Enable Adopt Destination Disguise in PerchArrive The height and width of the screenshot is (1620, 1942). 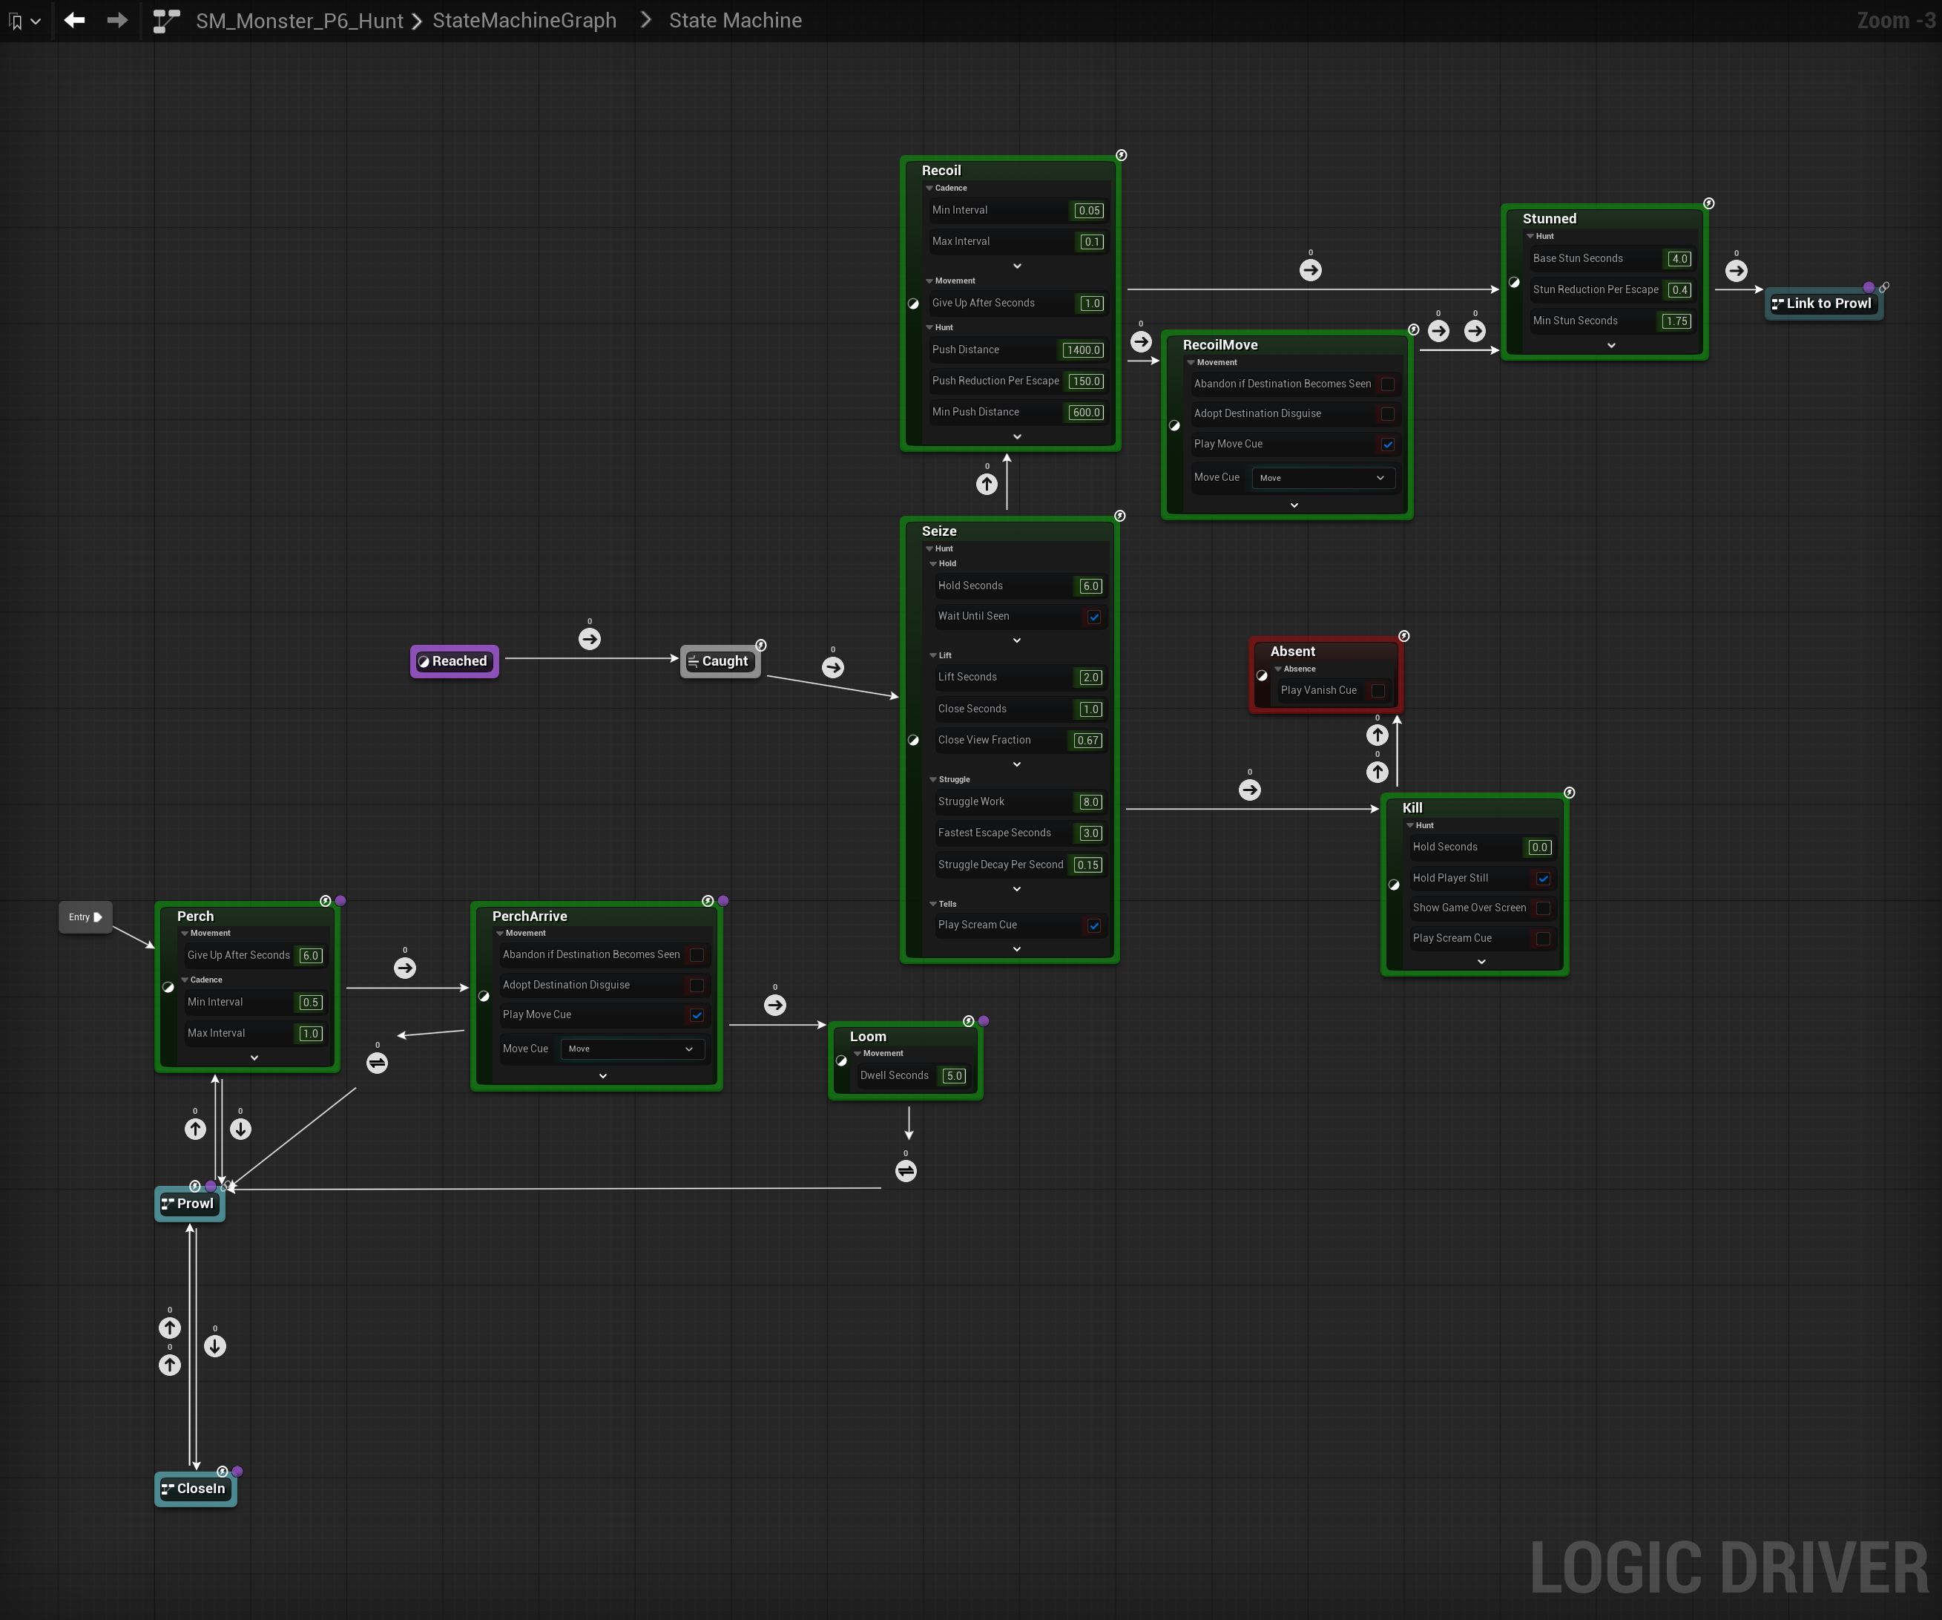[697, 986]
